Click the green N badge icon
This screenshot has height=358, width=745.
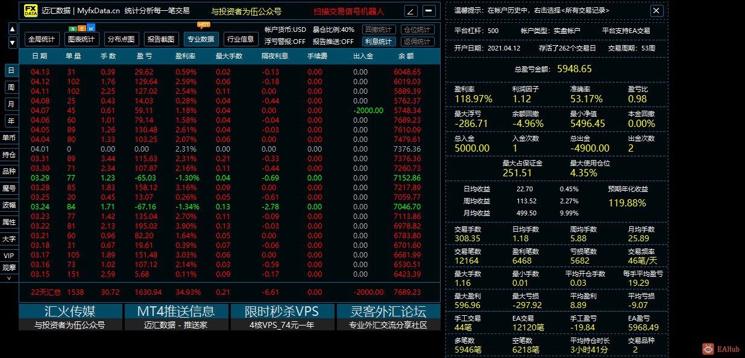pyautogui.click(x=73, y=29)
